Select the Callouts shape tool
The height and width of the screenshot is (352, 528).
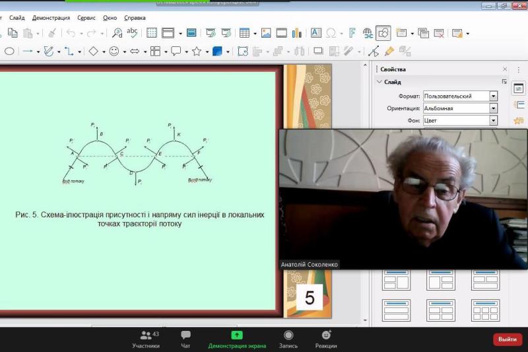[x=176, y=52]
